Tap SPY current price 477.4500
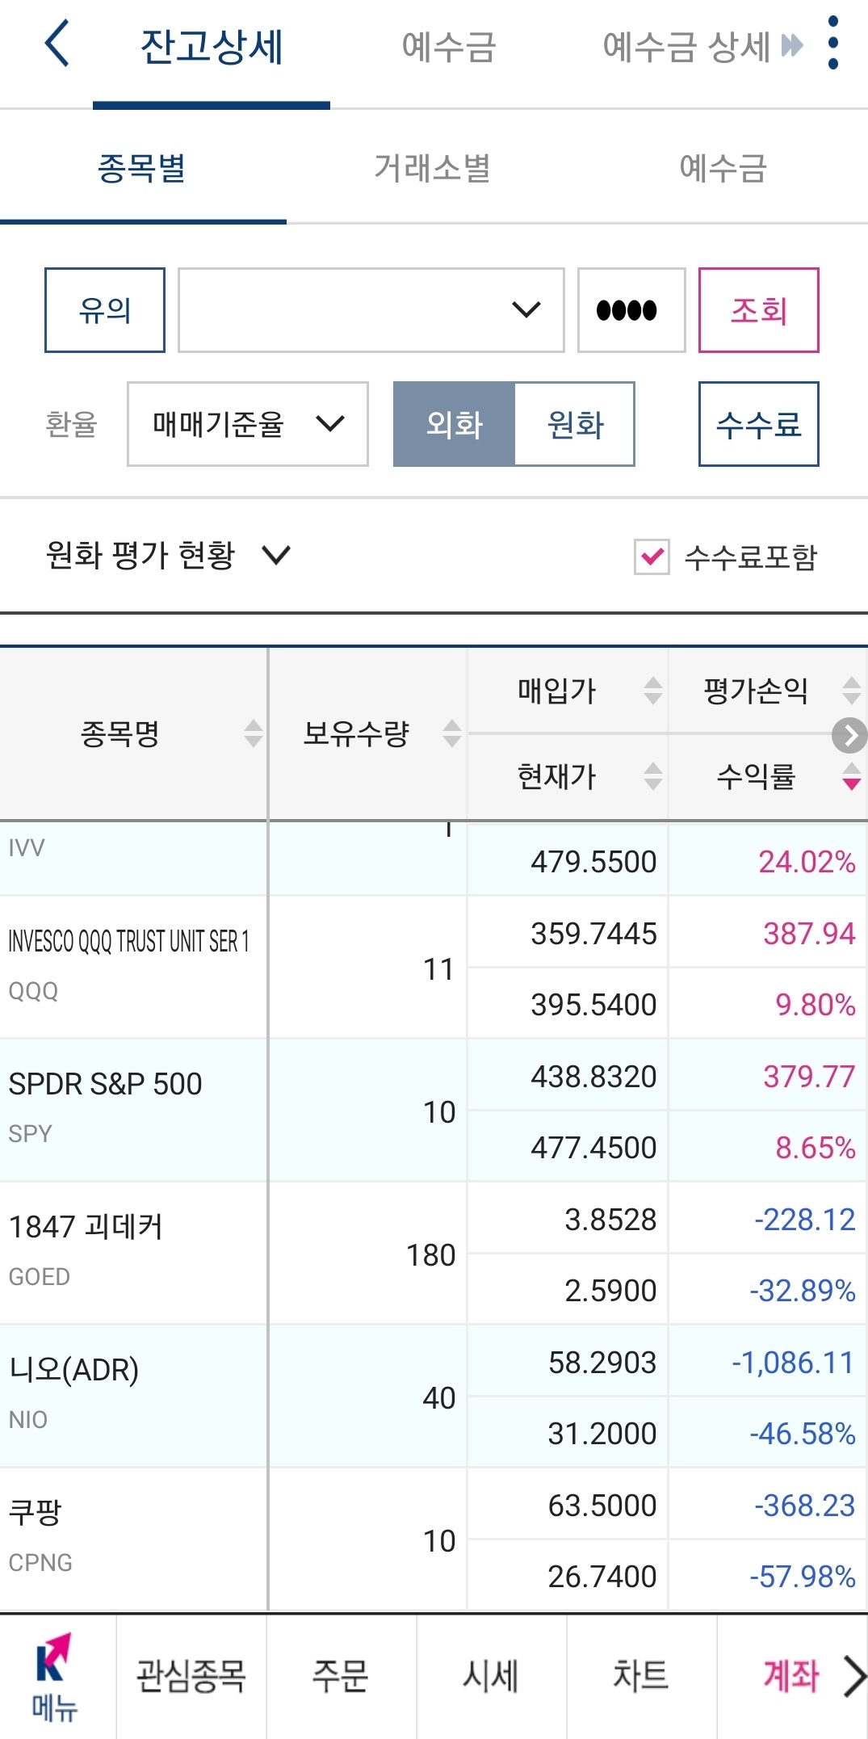 (x=593, y=1148)
